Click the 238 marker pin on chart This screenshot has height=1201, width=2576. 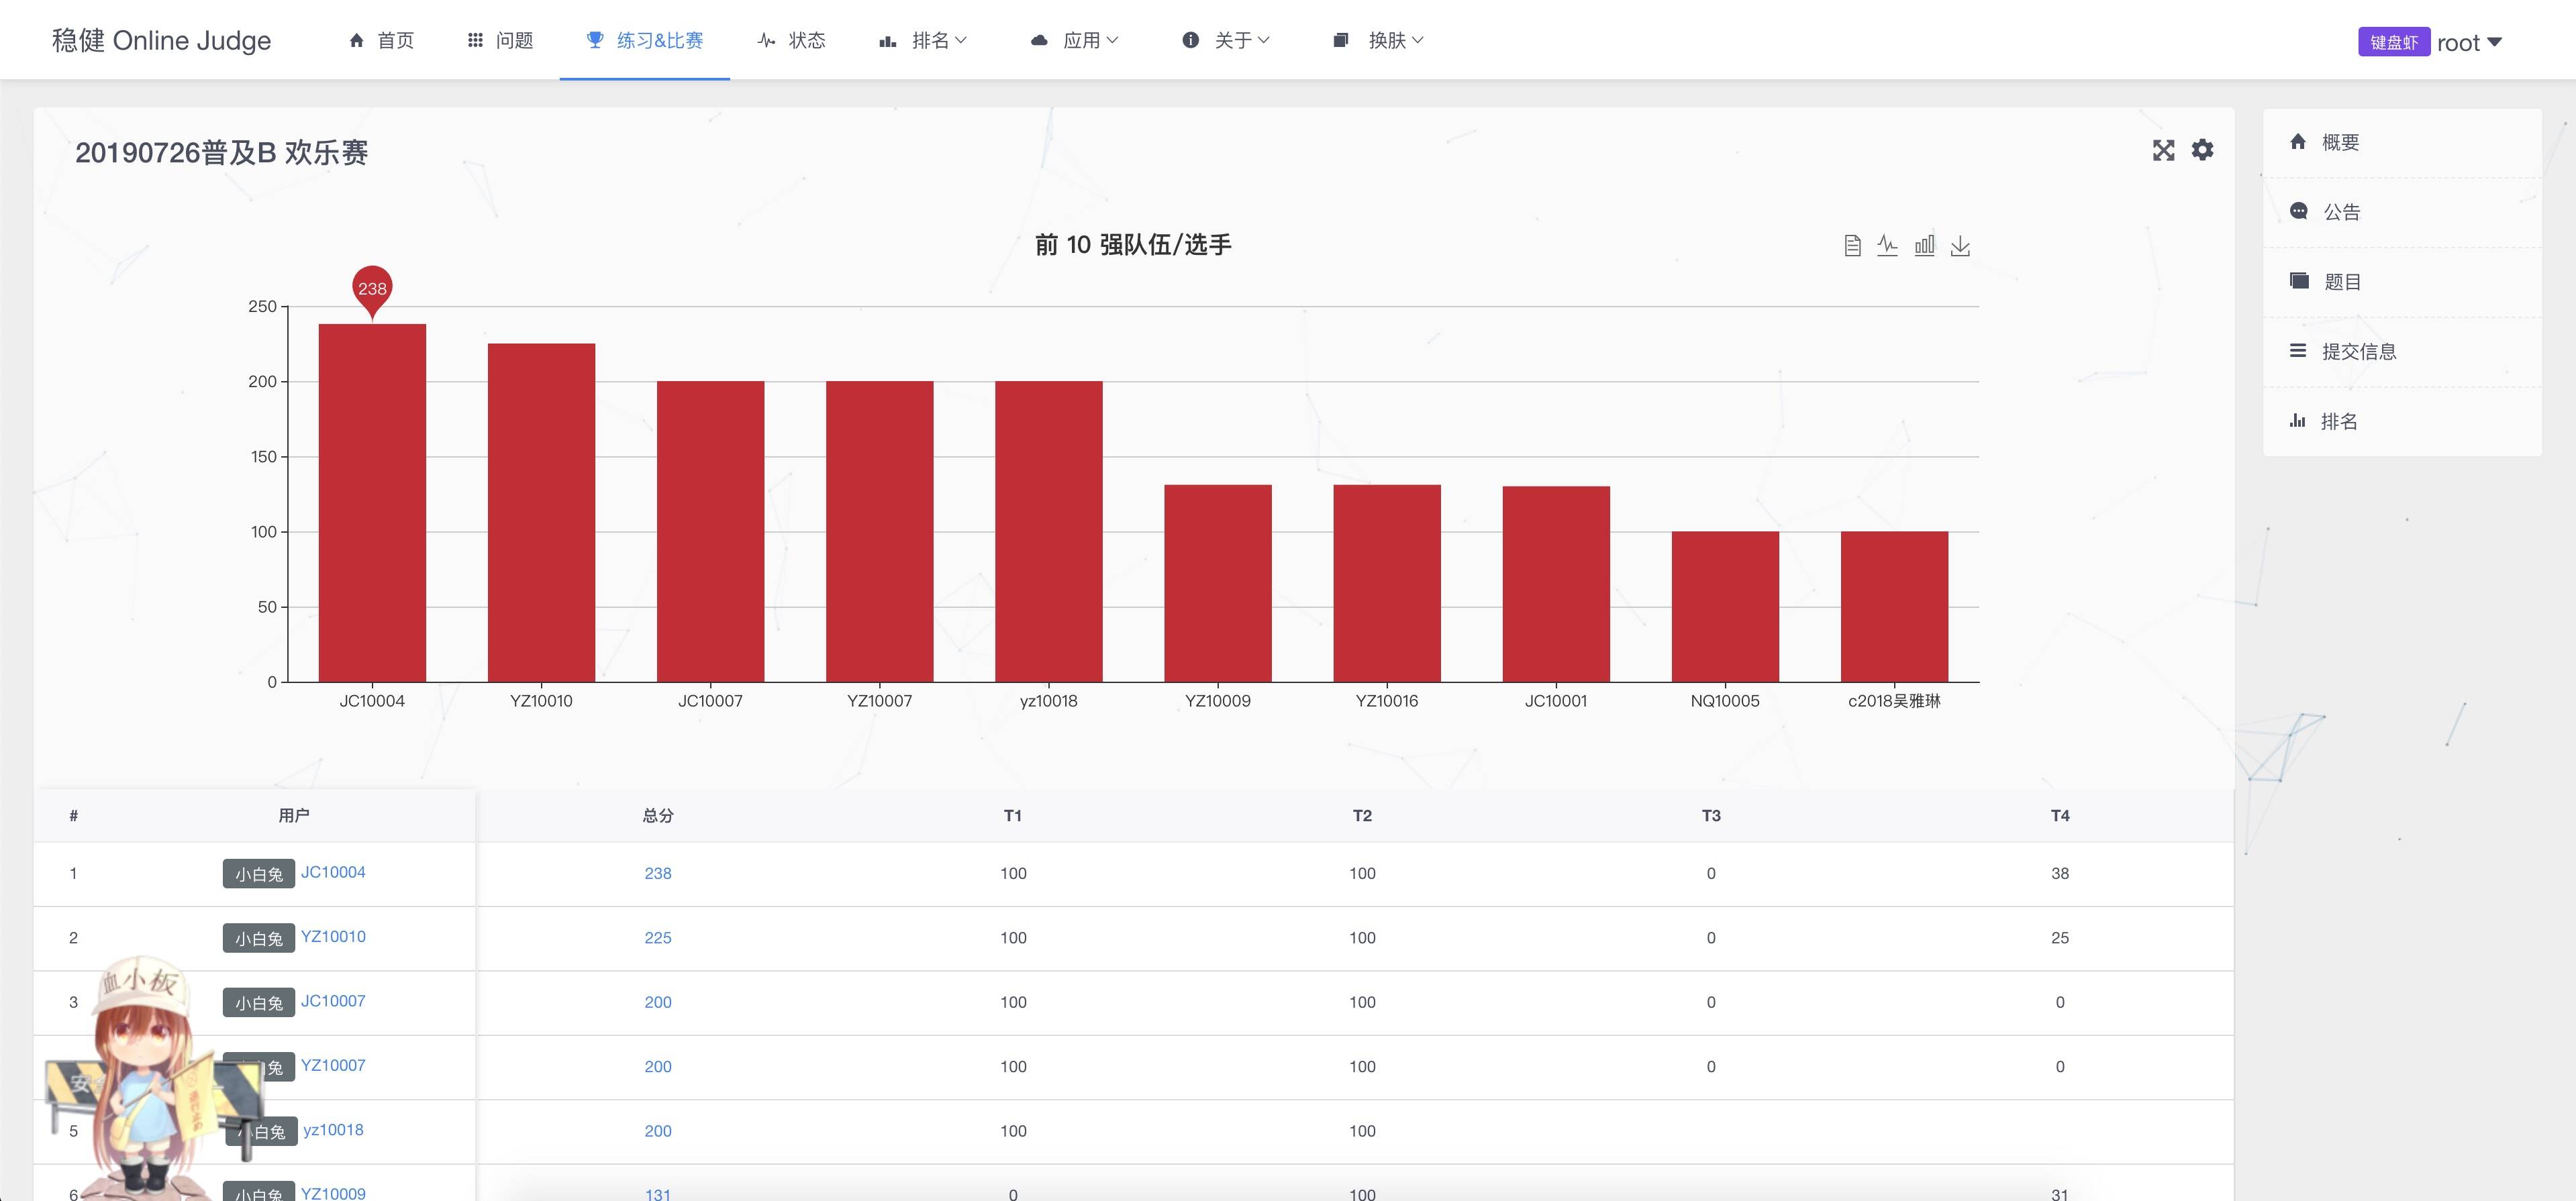(372, 288)
